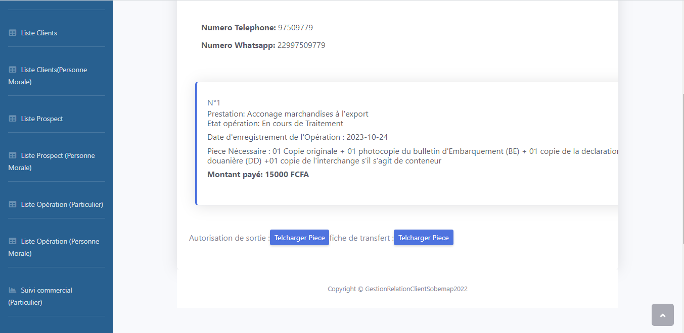Image resolution: width=684 pixels, height=333 pixels.
Task: Click the Numero Whatsapp value 22997509779
Action: pos(301,45)
